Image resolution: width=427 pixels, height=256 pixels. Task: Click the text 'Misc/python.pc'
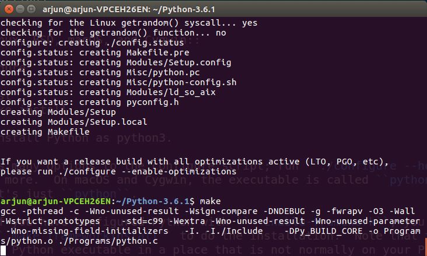(x=163, y=72)
